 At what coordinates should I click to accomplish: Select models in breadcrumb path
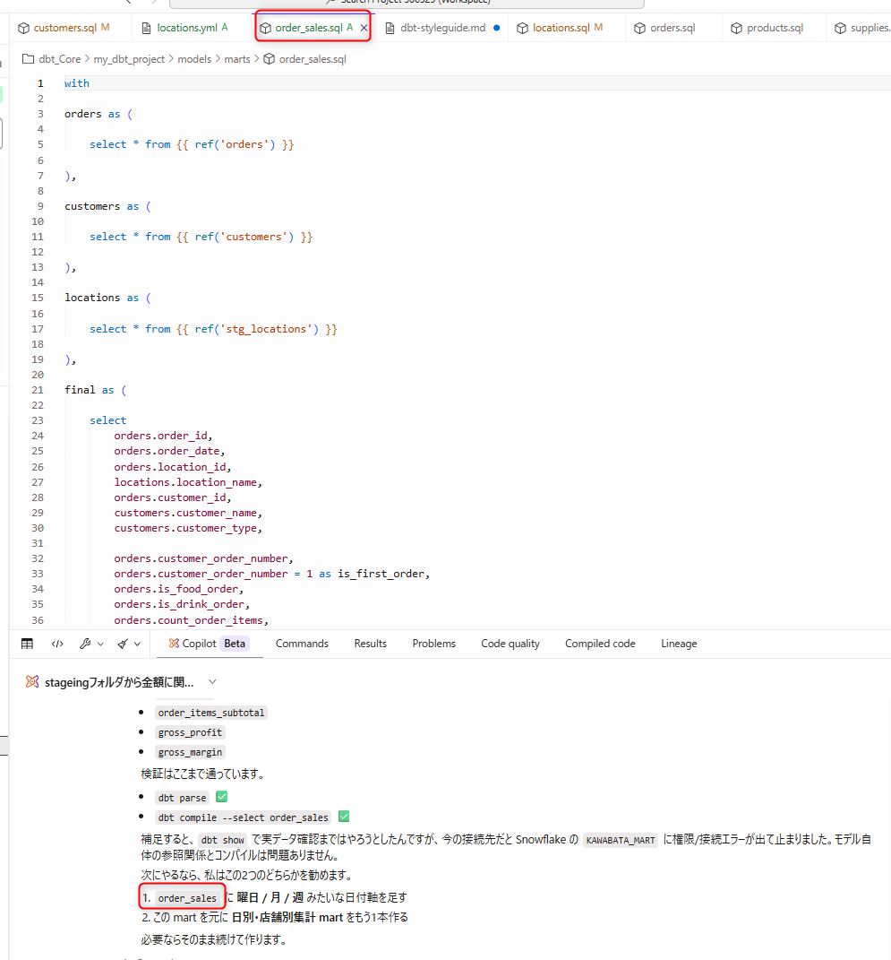(194, 59)
